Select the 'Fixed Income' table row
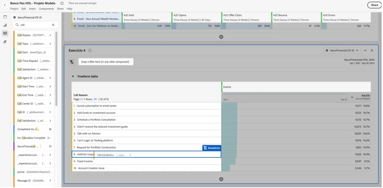 click(146, 161)
